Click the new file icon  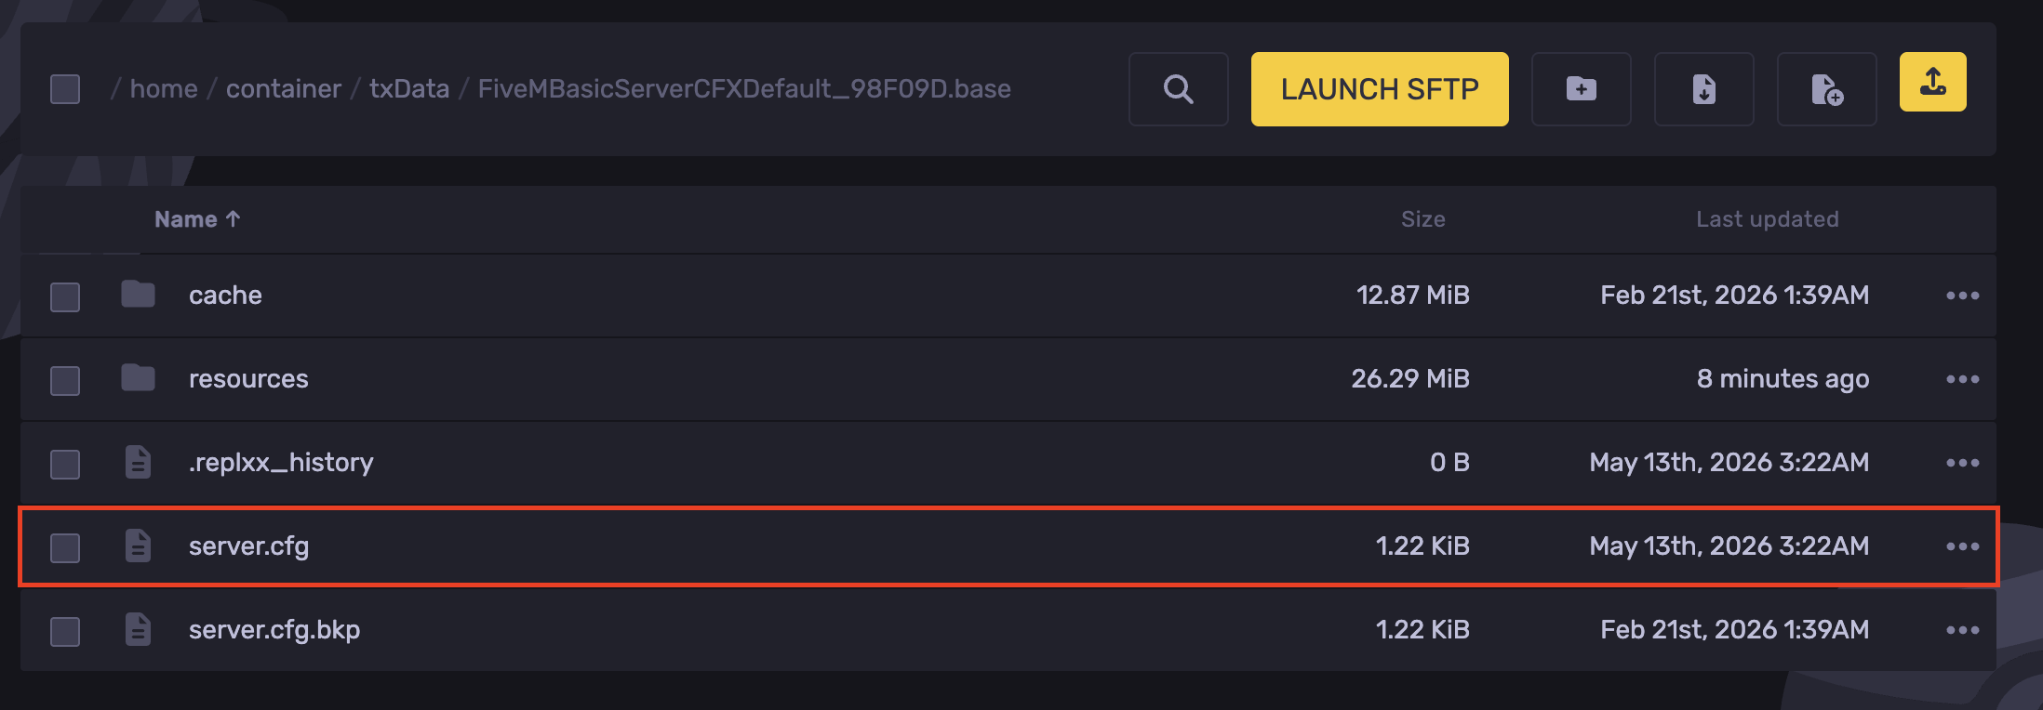click(1826, 89)
